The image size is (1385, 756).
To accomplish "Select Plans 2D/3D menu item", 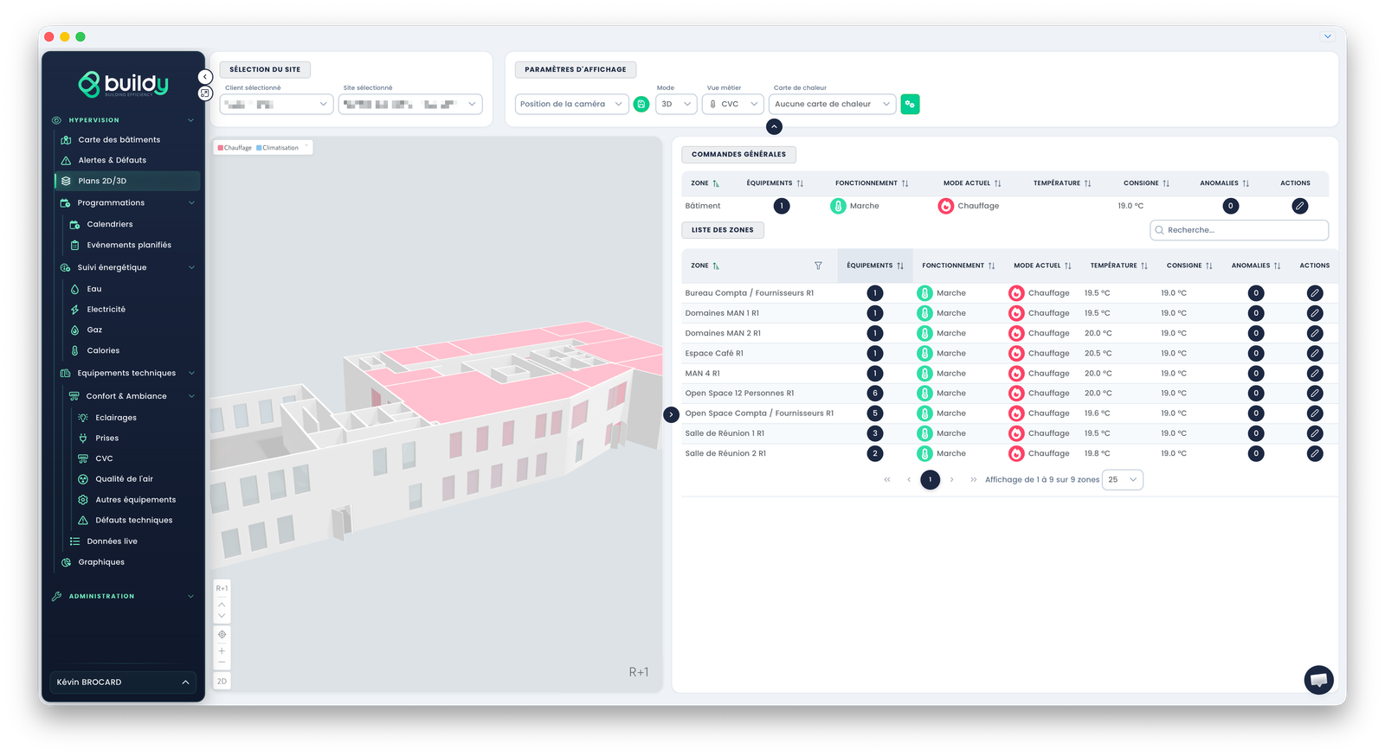I will click(127, 181).
